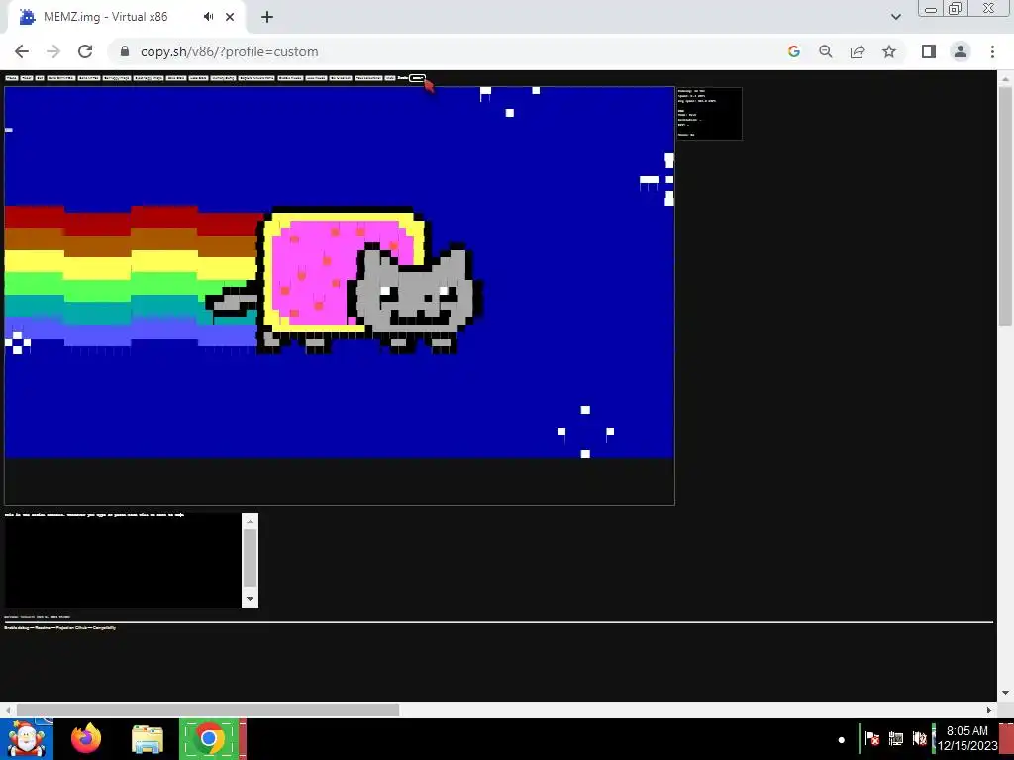Image resolution: width=1014 pixels, height=760 pixels.
Task: Click the Save State button
Action: (176, 78)
